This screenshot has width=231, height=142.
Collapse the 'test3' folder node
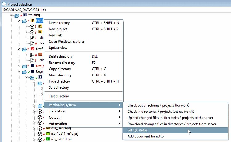19,49
